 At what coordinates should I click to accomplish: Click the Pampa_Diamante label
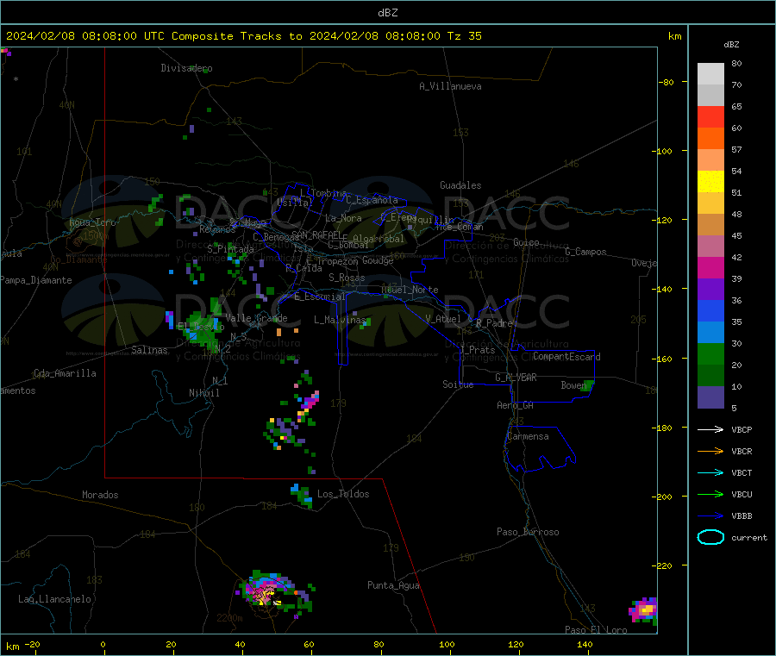click(36, 280)
